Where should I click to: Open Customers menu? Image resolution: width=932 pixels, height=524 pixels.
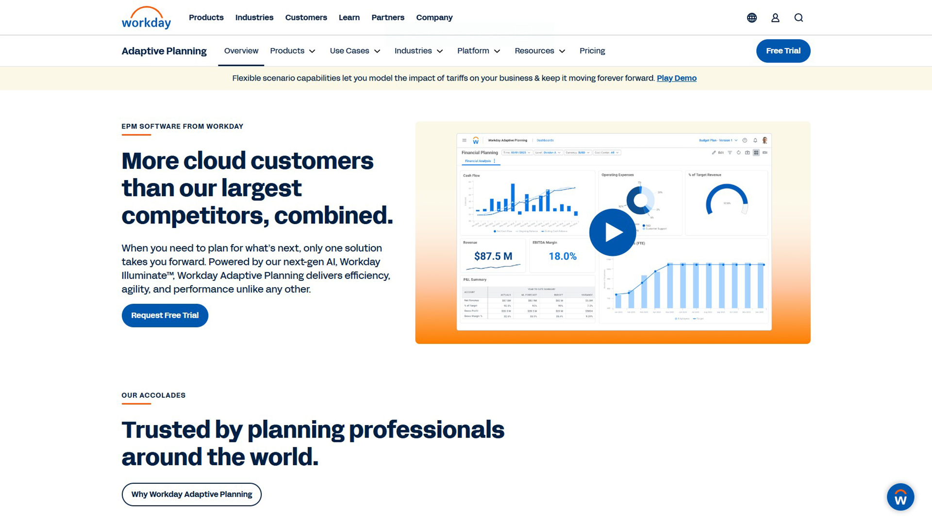306,17
